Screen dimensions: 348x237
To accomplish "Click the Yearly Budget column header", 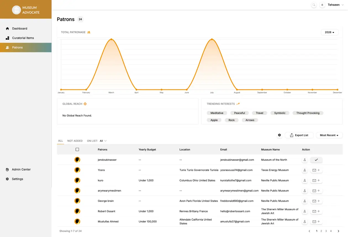I will (147, 150).
